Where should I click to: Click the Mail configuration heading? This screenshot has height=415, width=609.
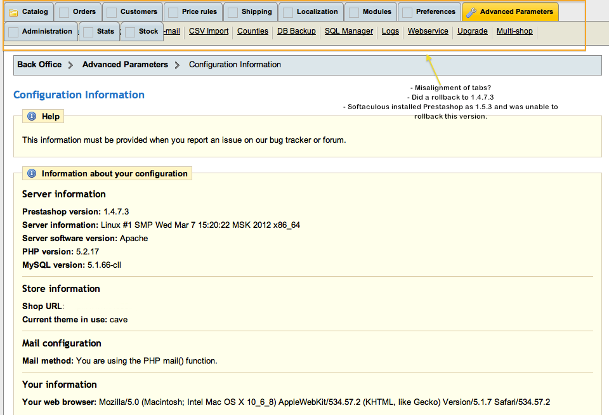[62, 343]
